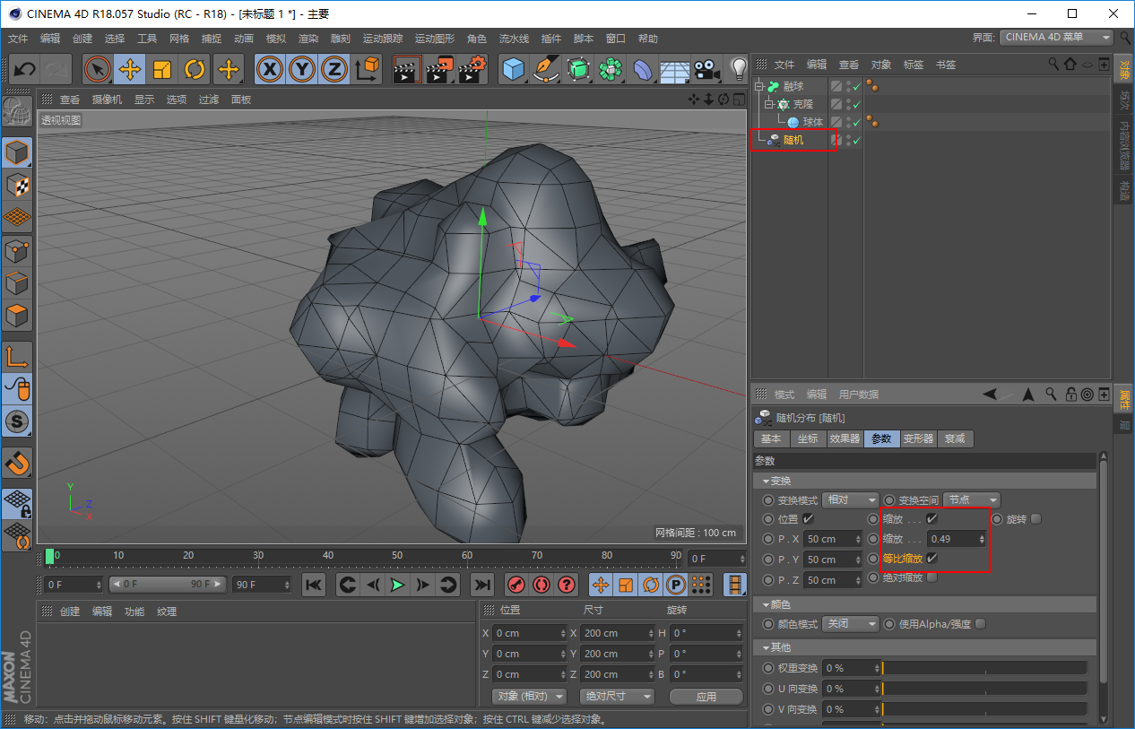This screenshot has width=1135, height=729.
Task: Add a floor environment object
Action: [675, 69]
